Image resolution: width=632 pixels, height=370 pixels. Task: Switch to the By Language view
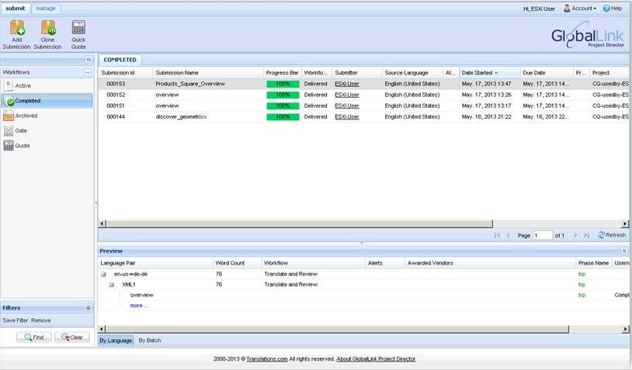coord(116,341)
